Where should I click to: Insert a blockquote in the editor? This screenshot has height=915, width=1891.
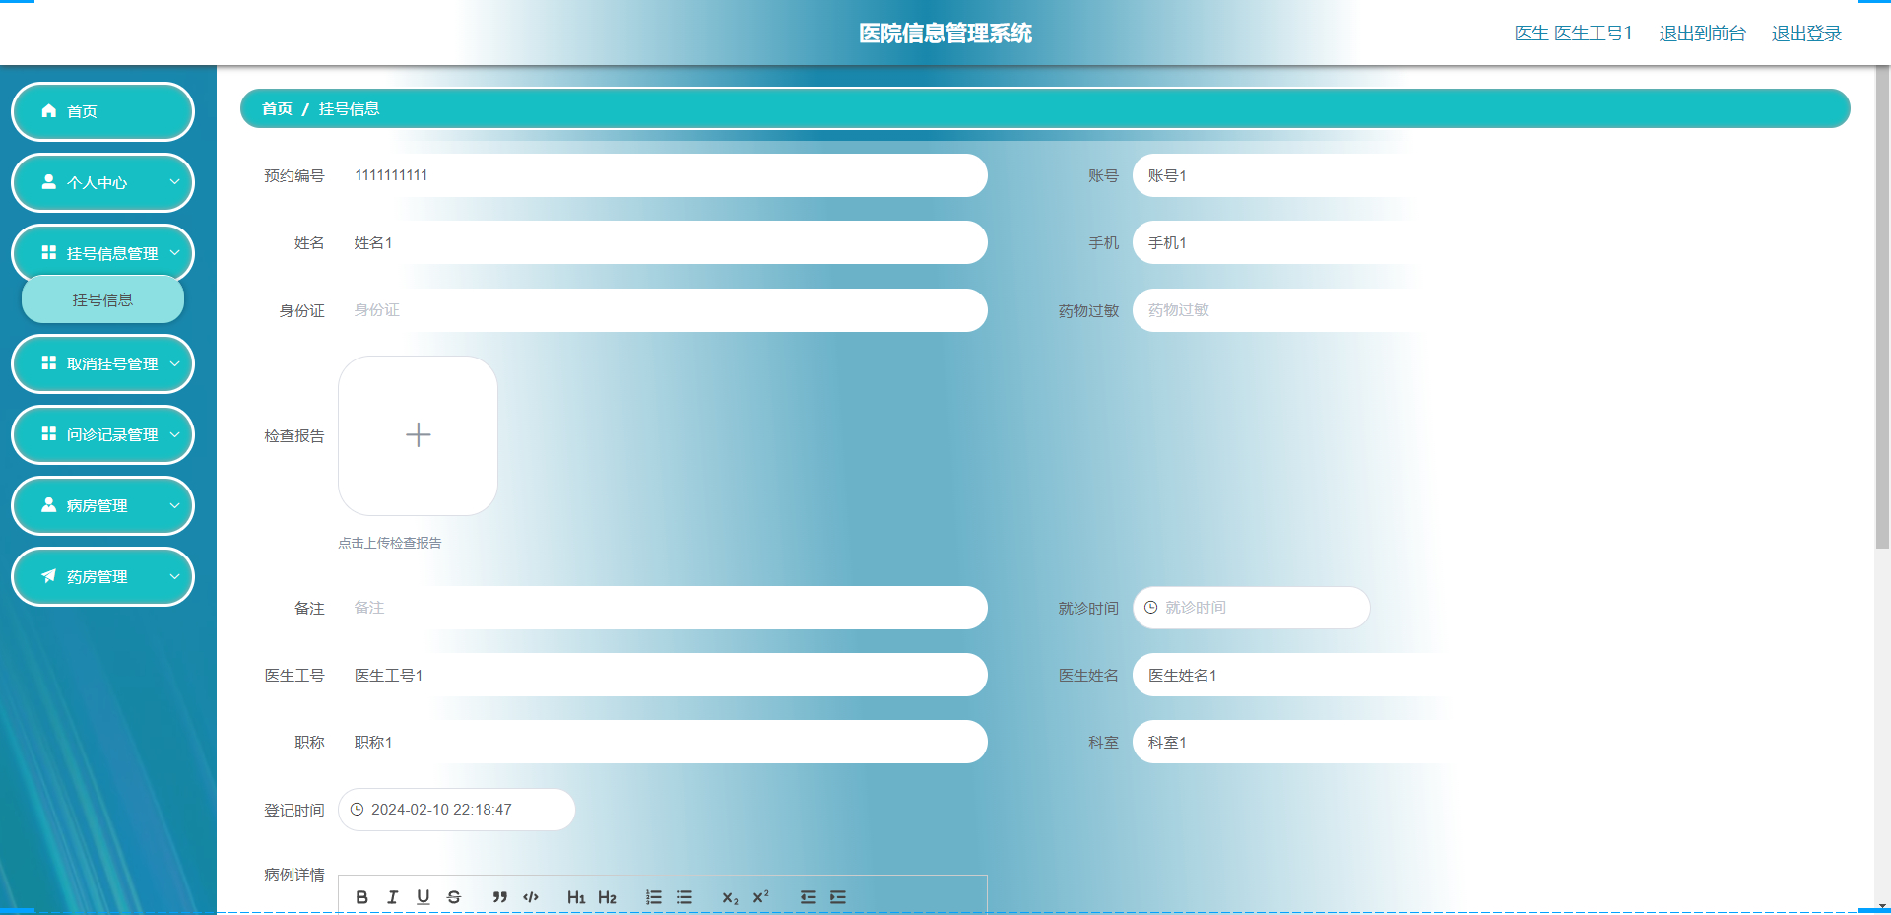click(499, 897)
